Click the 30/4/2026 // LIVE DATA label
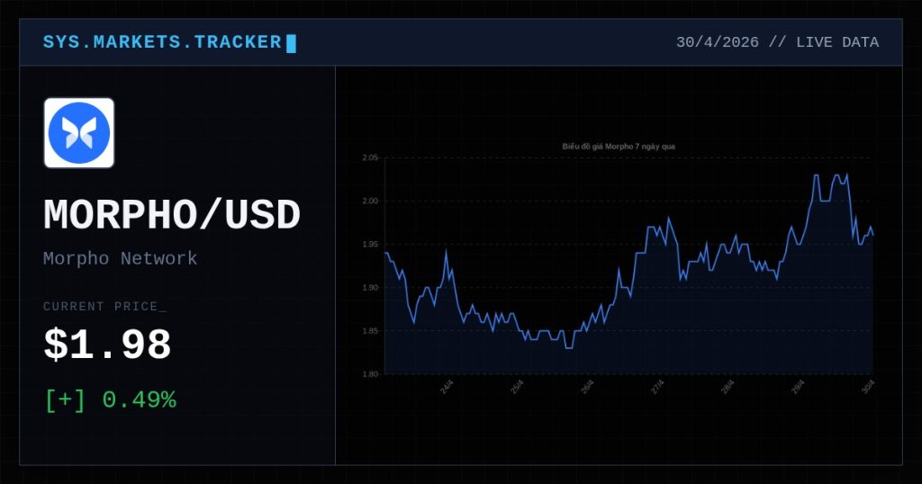922x484 pixels. click(x=777, y=42)
